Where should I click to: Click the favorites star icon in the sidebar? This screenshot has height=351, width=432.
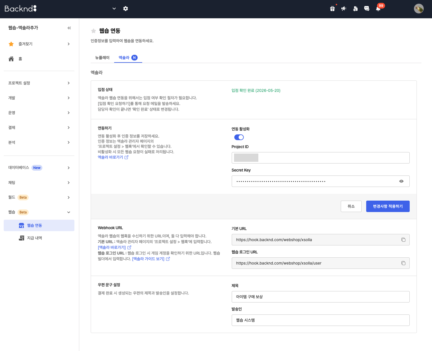[x=11, y=44]
